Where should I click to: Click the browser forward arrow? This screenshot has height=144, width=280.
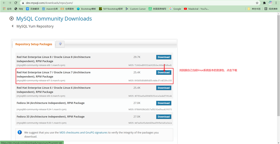point(10,3)
